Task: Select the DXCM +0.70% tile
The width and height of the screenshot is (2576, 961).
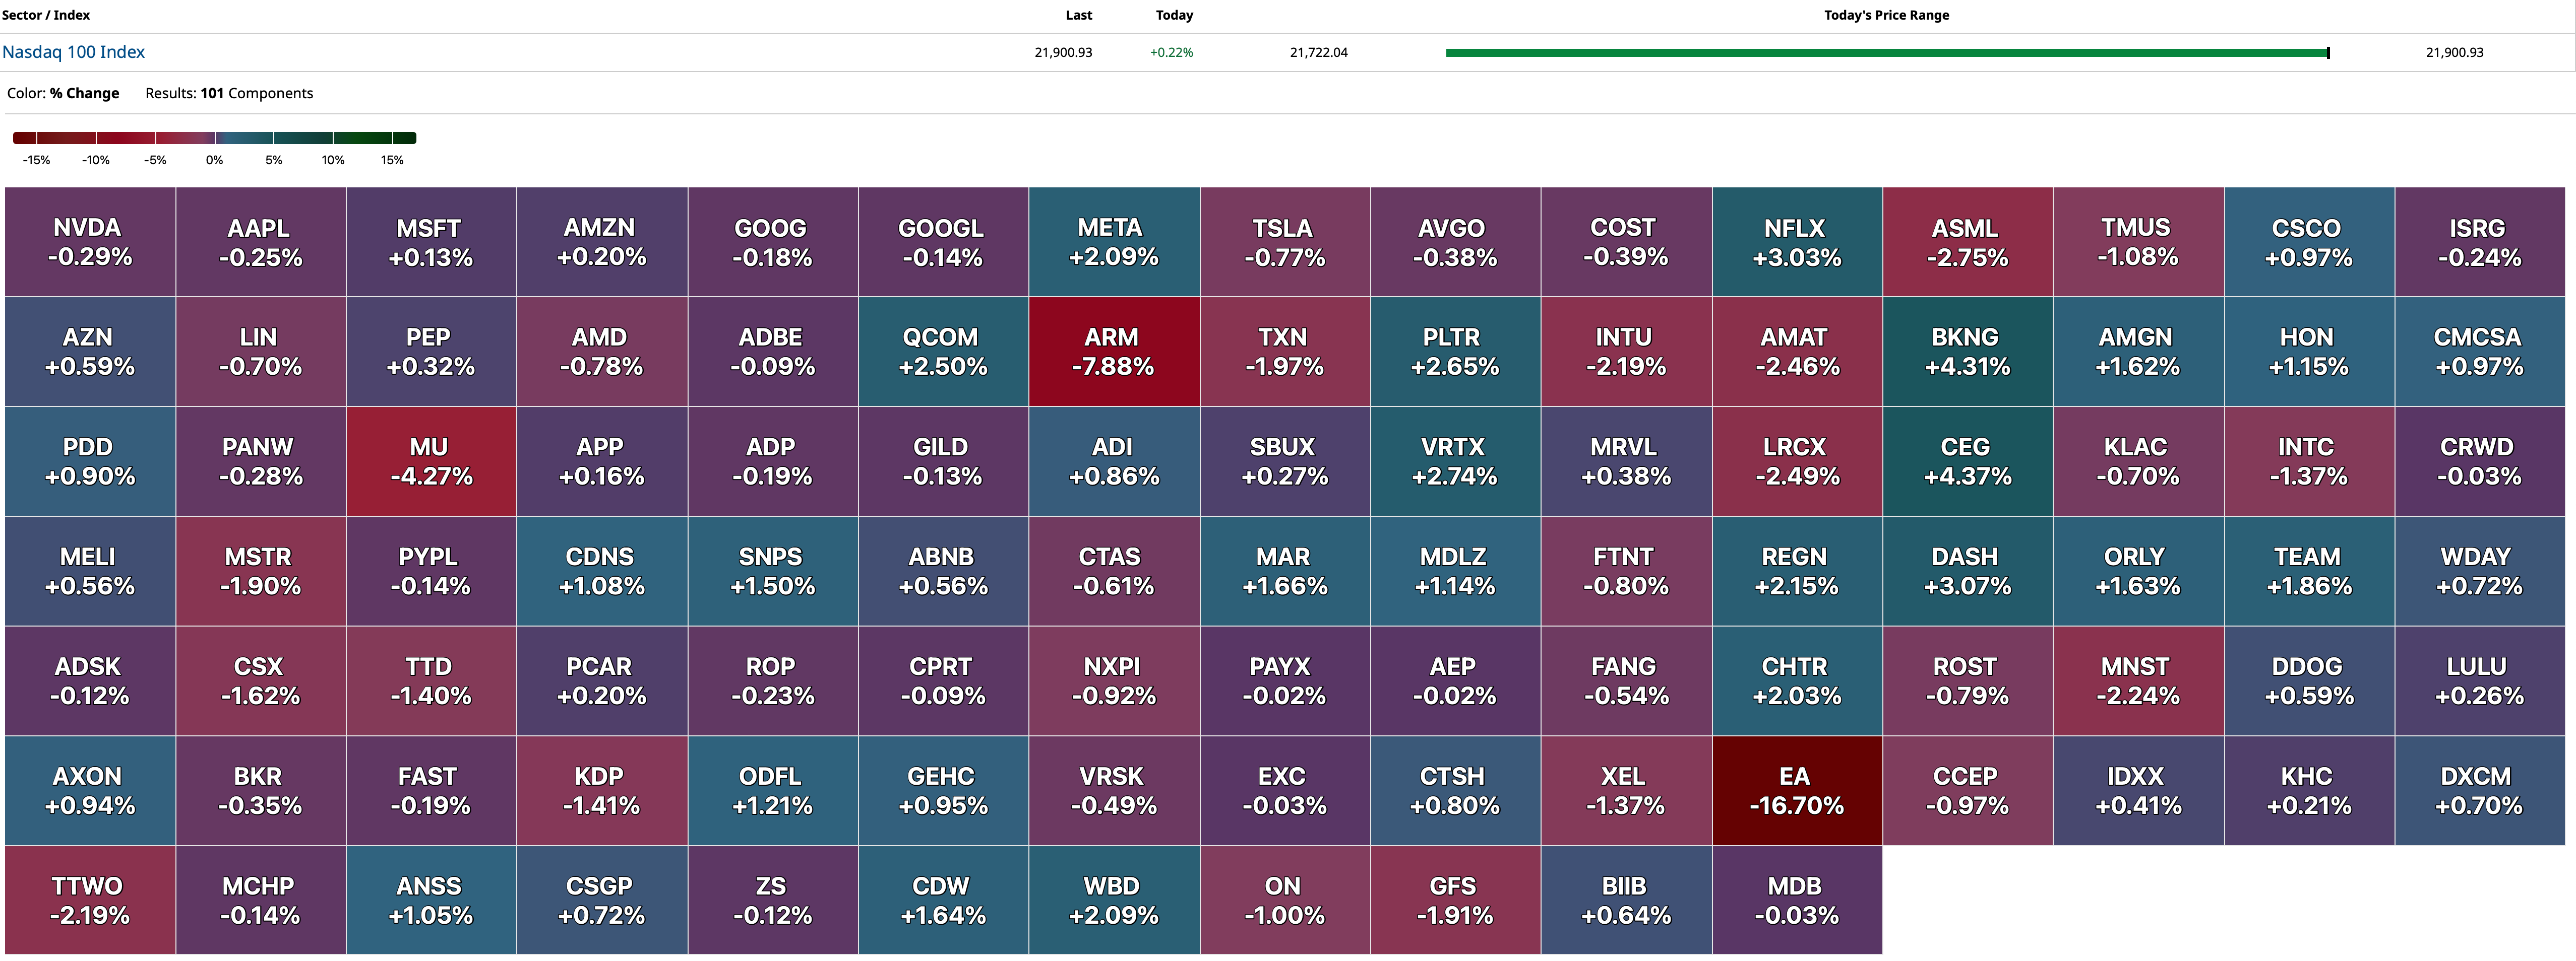Action: pyautogui.click(x=2479, y=791)
